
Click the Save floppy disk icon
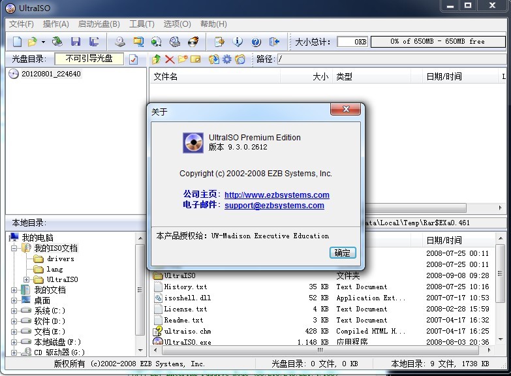[x=76, y=42]
